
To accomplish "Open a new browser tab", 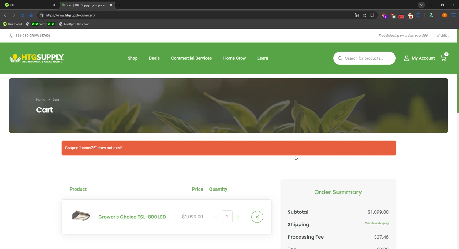I will (120, 5).
